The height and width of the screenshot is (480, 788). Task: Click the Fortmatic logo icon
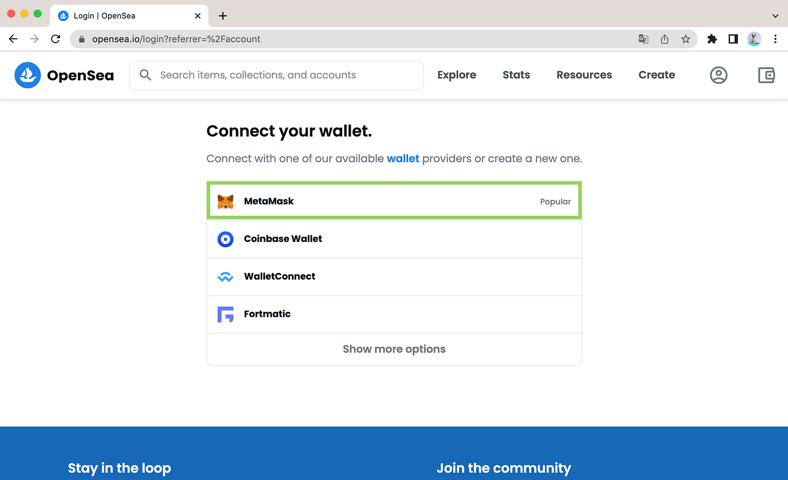[x=225, y=314]
